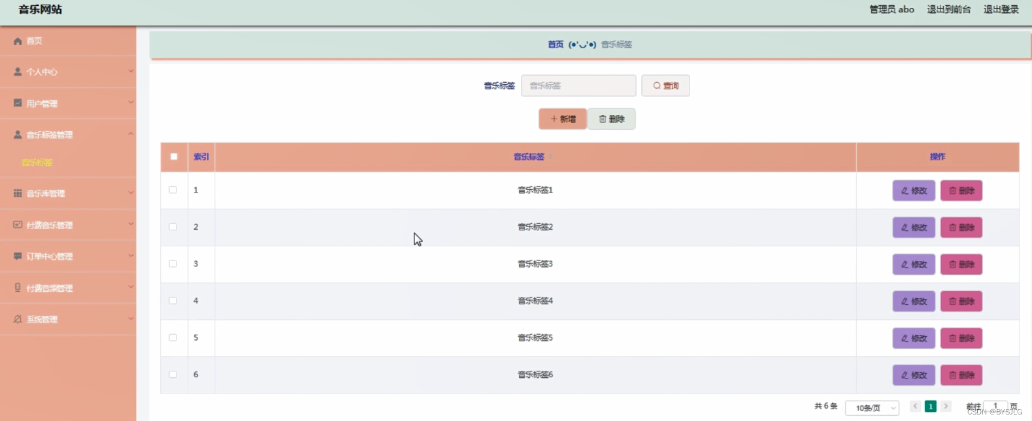This screenshot has height=421, width=1032.
Task: Click the 音乐标签4 cell
Action: point(535,301)
